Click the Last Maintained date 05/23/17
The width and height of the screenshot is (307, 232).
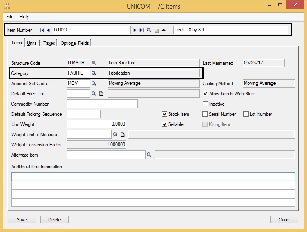pos(264,63)
